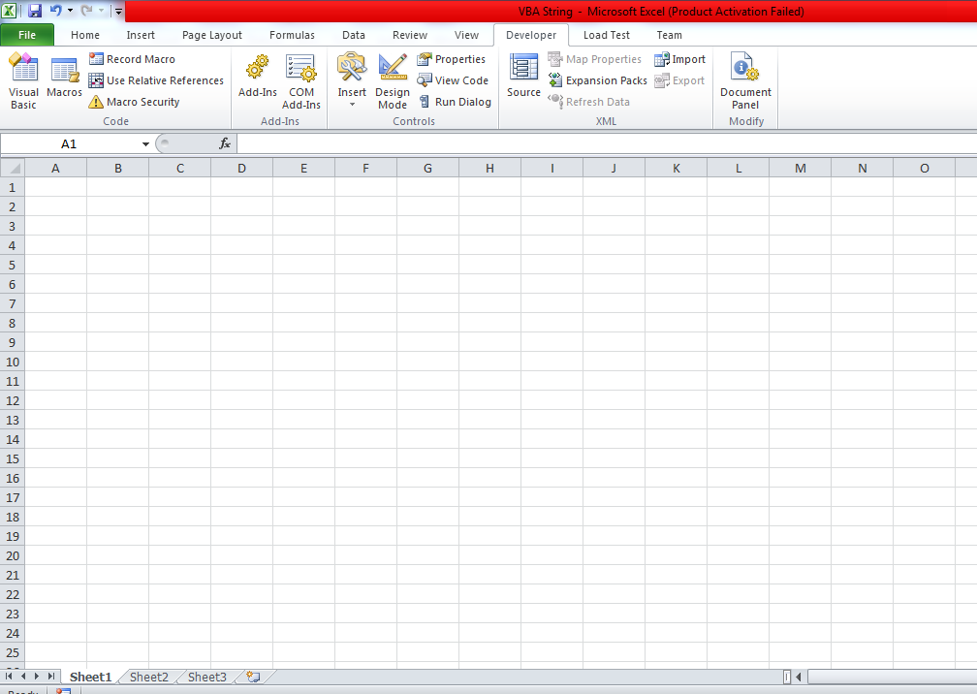Open the Team tab
The height and width of the screenshot is (694, 977).
coord(669,35)
